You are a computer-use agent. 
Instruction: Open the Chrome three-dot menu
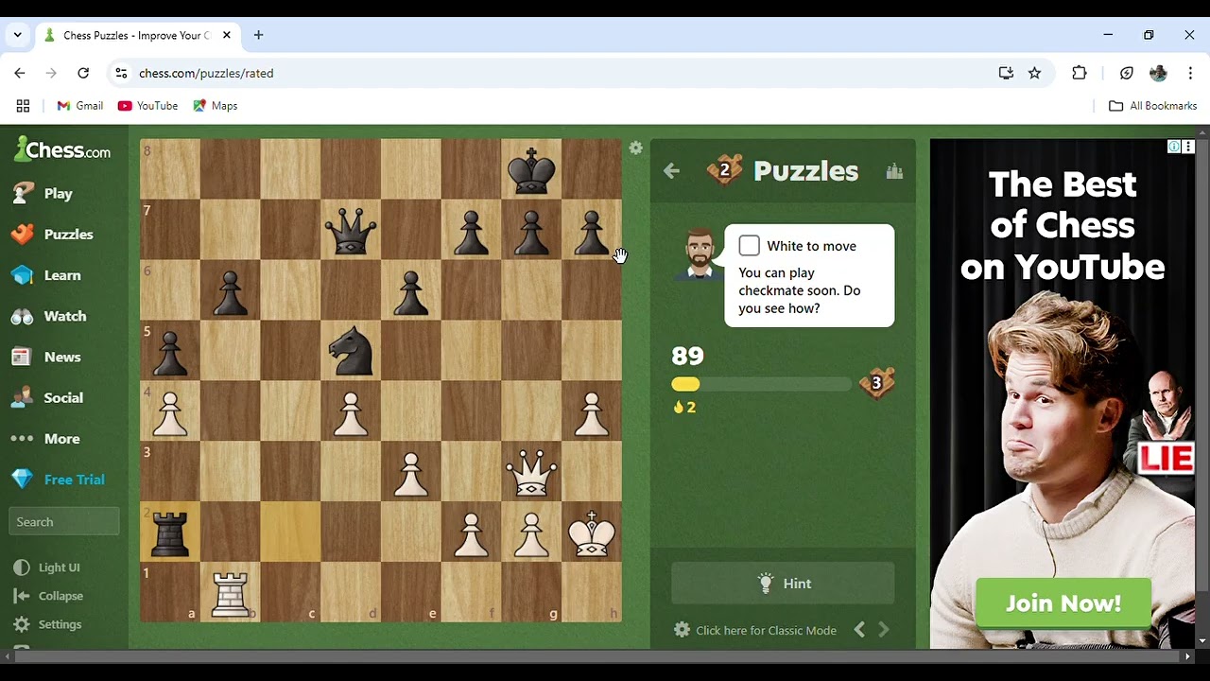click(x=1190, y=73)
